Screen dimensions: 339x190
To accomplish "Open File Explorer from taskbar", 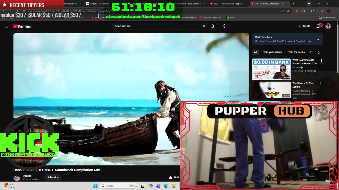I will click(174, 186).
